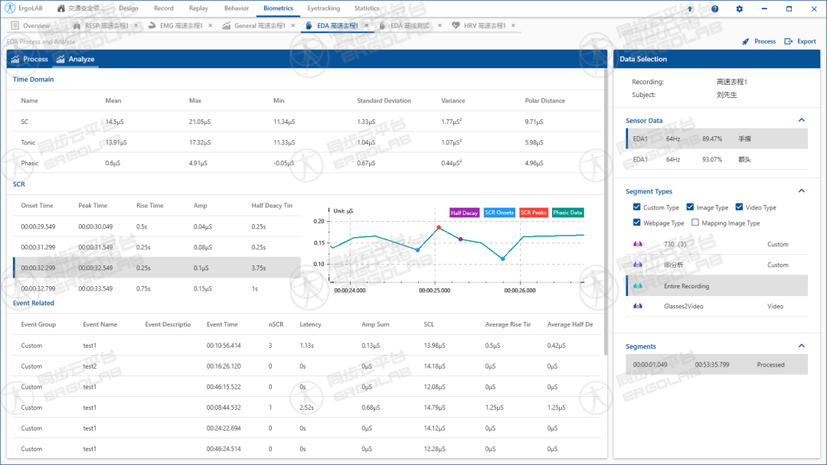Uncheck the Custom Type checkbox

coord(637,207)
